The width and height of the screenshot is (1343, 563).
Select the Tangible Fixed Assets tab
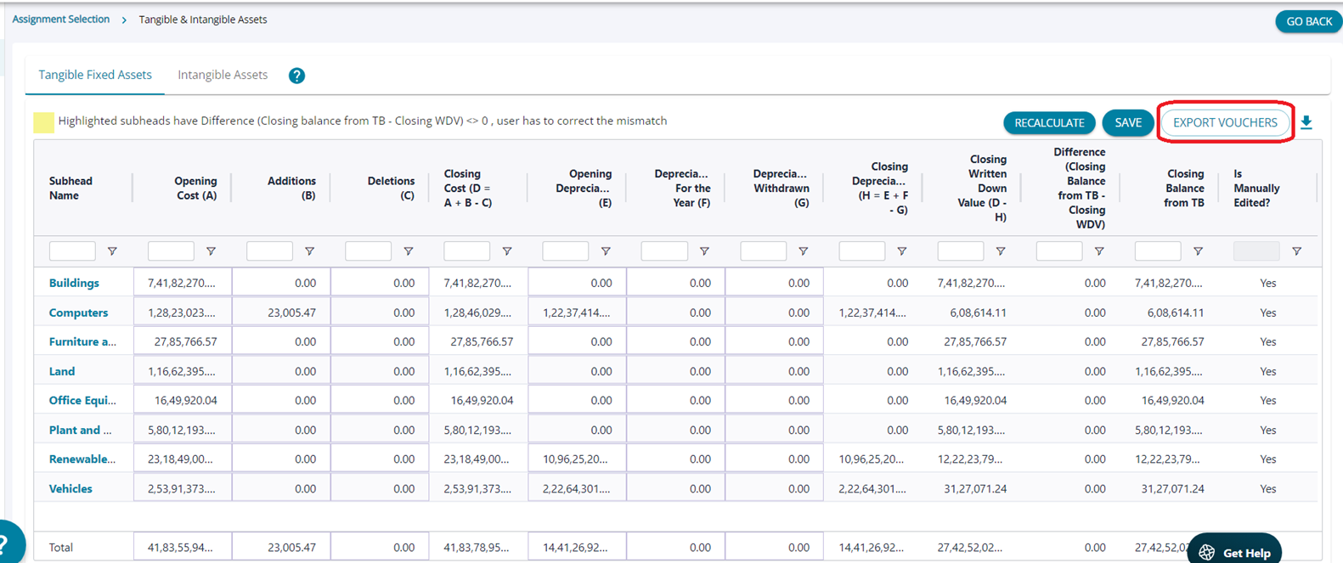tap(95, 75)
